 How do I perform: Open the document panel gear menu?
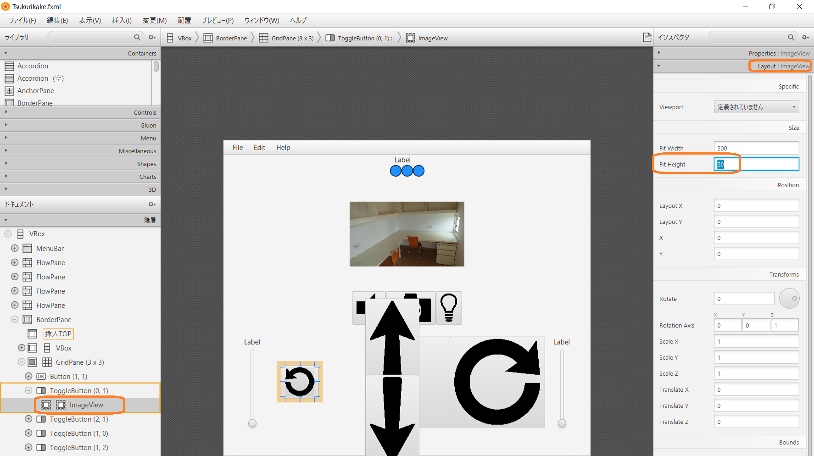pos(152,204)
